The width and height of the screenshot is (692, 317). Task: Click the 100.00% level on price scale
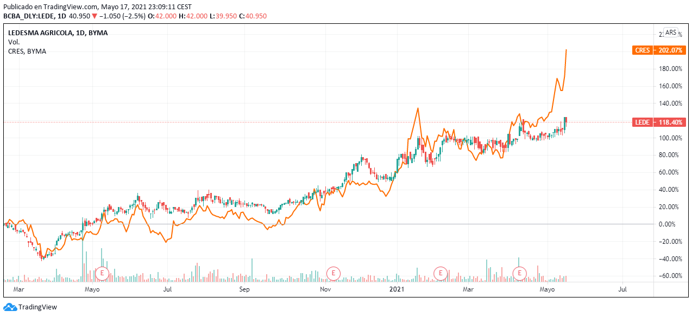click(x=670, y=138)
